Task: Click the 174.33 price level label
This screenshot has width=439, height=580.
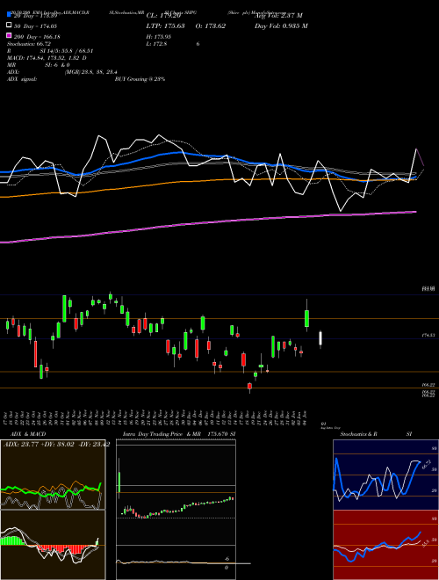Action: click(429, 335)
